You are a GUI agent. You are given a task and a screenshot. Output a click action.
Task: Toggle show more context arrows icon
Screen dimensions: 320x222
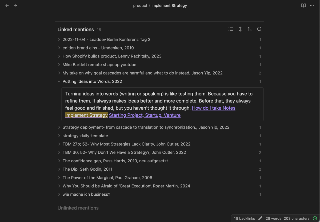240,29
